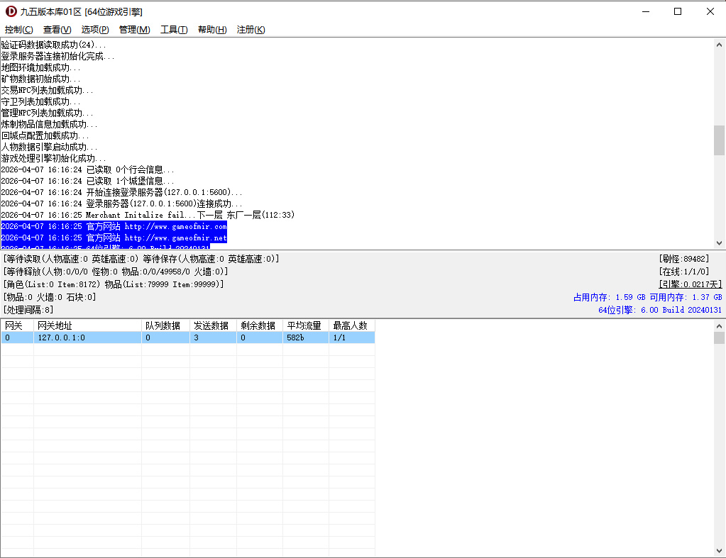Click log line 回城点配置加载成功
The image size is (726, 558).
coord(45,135)
